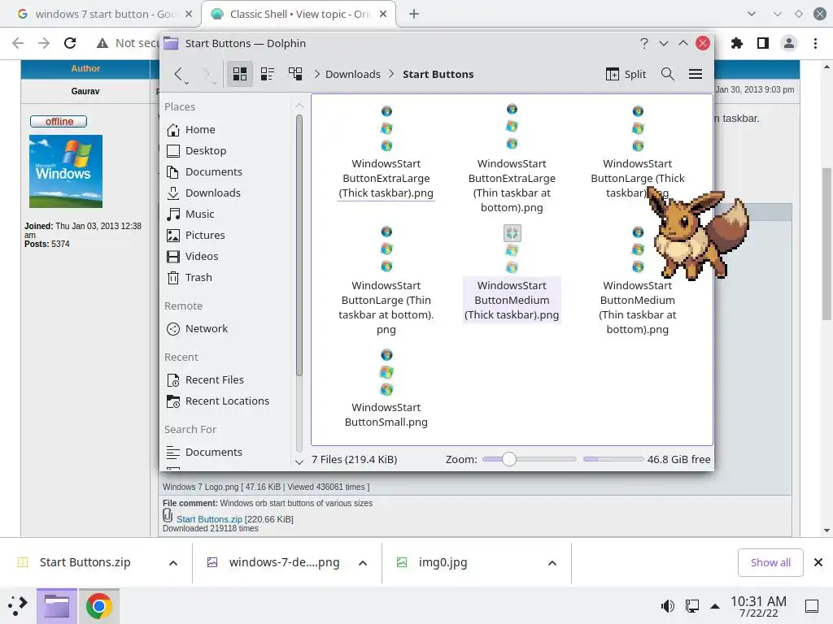Open volume control in system tray
The width and height of the screenshot is (833, 624).
667,606
